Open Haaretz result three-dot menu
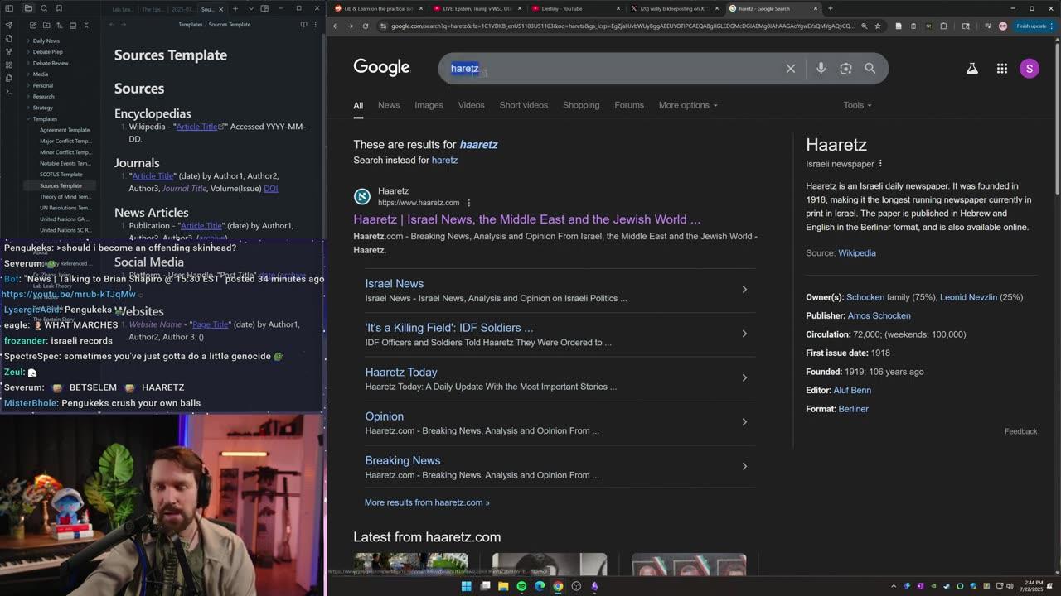 [x=468, y=203]
